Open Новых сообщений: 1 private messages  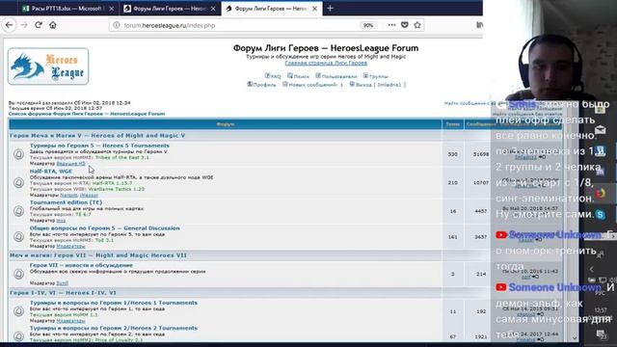pyautogui.click(x=315, y=85)
